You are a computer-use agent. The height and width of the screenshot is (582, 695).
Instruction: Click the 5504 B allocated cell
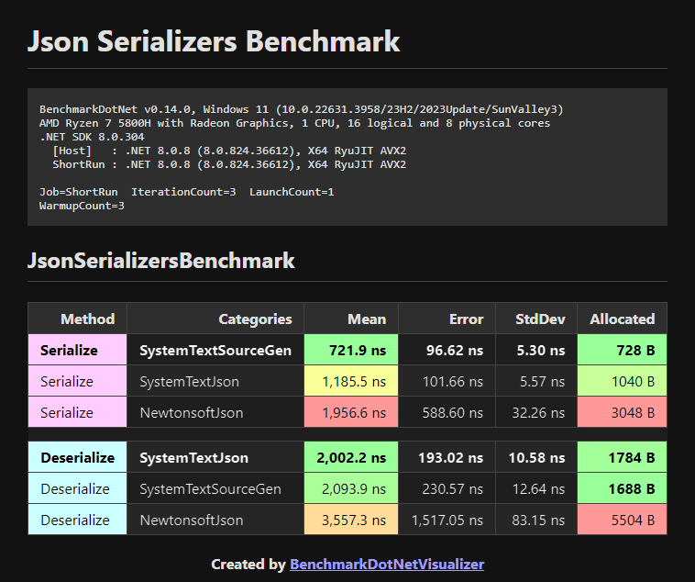tap(623, 520)
